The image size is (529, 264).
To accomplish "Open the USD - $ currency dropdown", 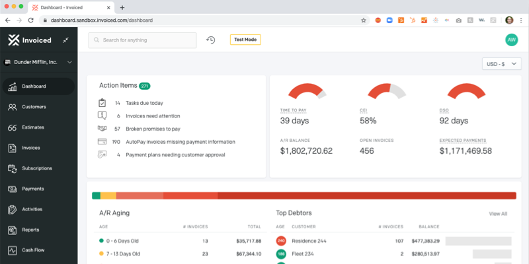I will point(502,64).
